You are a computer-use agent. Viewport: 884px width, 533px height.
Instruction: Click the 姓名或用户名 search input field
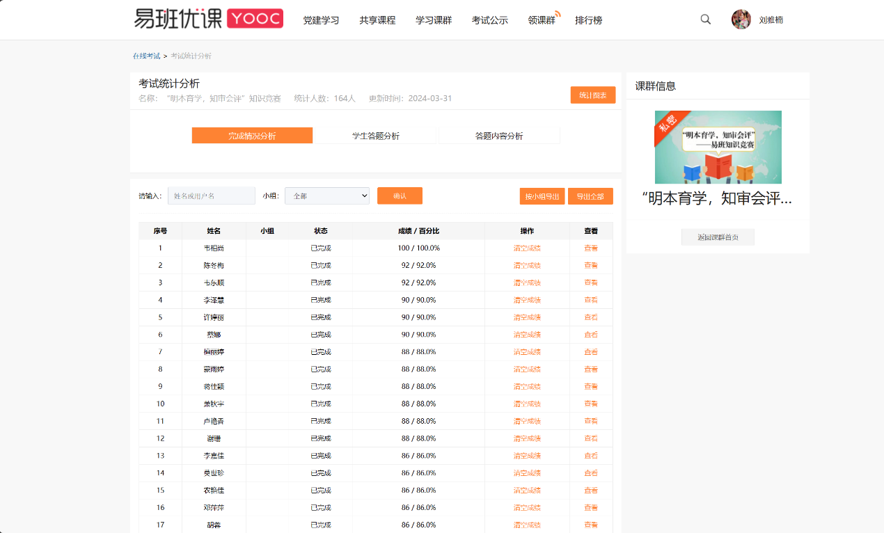point(212,196)
